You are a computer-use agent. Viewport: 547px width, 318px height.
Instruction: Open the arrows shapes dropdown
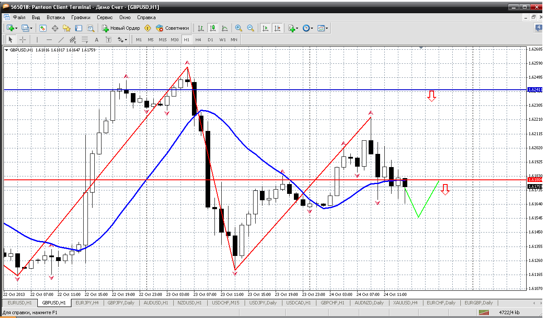pyautogui.click(x=122, y=40)
